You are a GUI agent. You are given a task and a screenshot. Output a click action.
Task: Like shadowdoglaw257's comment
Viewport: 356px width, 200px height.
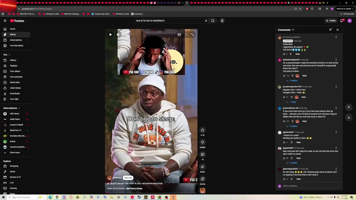(x=284, y=76)
